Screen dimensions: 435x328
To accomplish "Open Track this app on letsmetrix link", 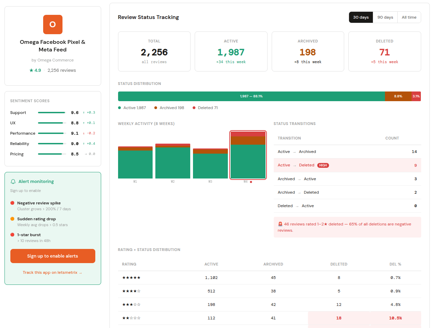I will tap(52, 273).
